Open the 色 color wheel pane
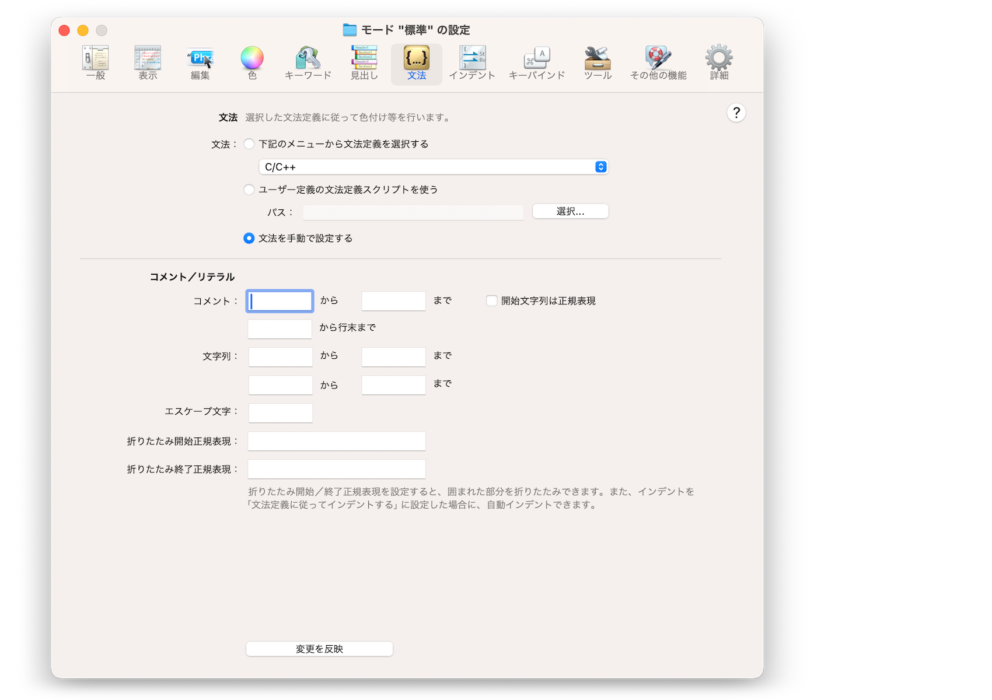The width and height of the screenshot is (992, 700). point(252,63)
